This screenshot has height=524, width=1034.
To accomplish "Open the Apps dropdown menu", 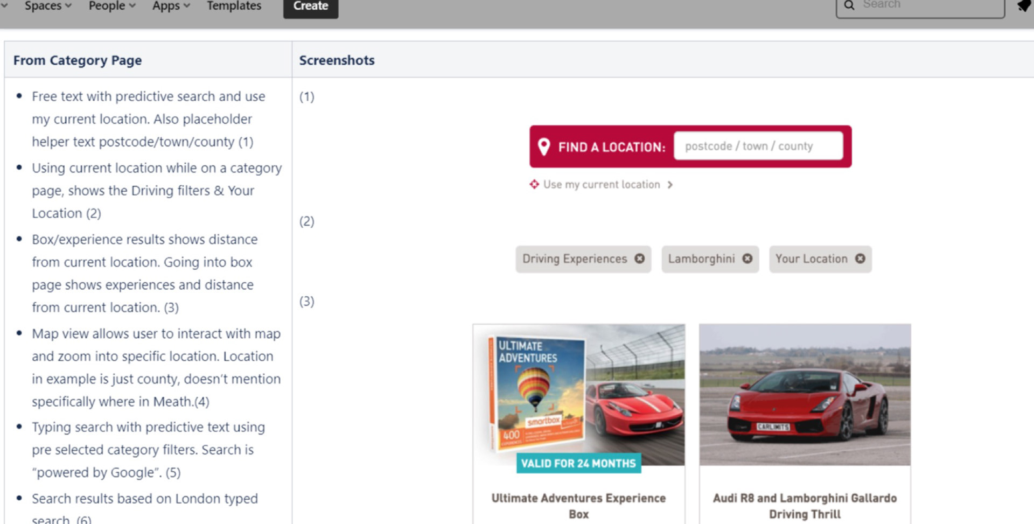I will [171, 6].
